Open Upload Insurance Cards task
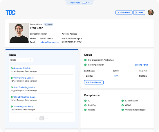Image resolution: width=159 pixels, height=132 pixels. point(24,97)
